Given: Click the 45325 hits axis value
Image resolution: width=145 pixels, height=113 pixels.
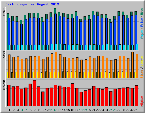Looking at the screenshot, I should pyautogui.click(x=4, y=12).
